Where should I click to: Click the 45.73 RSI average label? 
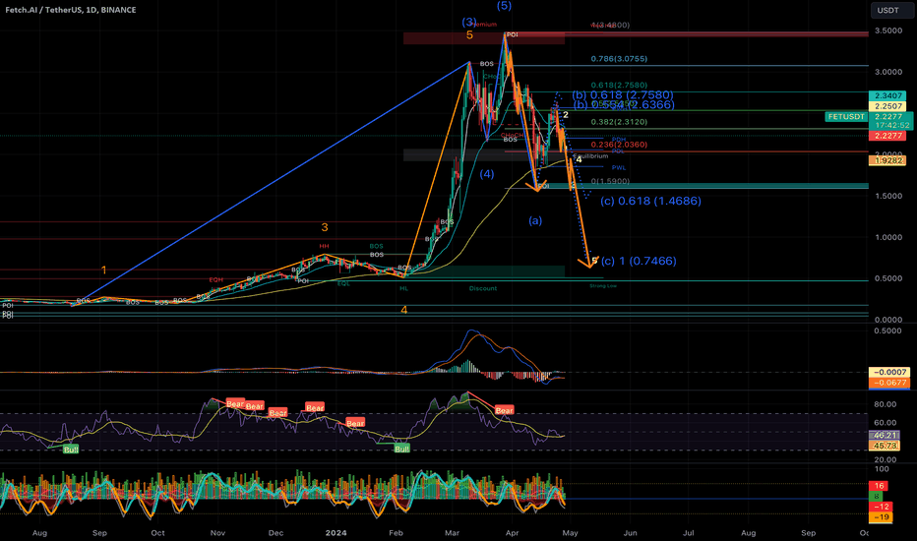tap(885, 446)
